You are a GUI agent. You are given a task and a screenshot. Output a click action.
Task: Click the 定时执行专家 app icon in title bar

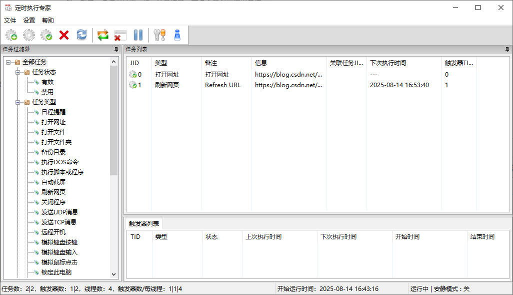8,8
